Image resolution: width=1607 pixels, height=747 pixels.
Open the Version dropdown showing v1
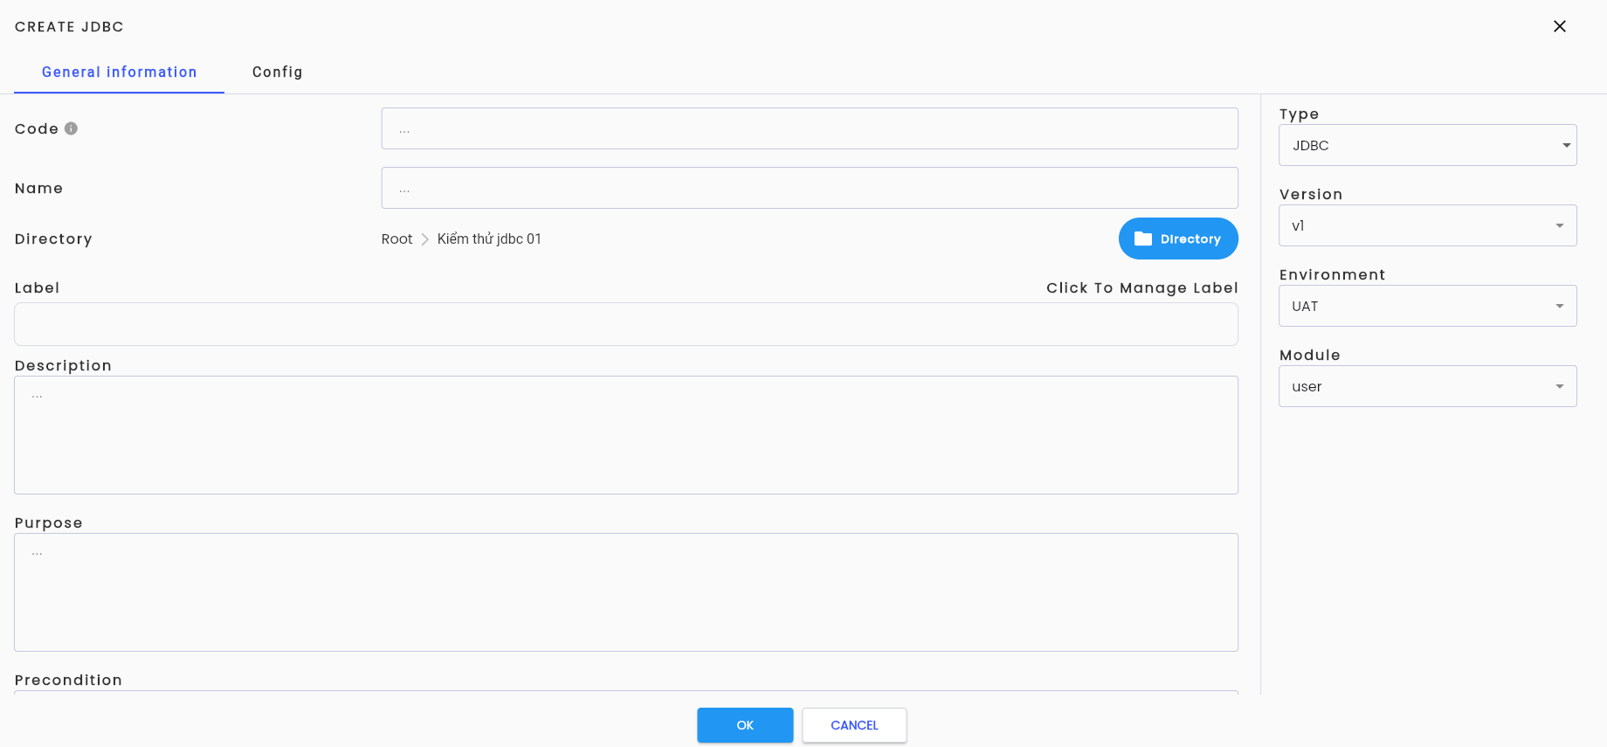click(1428, 225)
